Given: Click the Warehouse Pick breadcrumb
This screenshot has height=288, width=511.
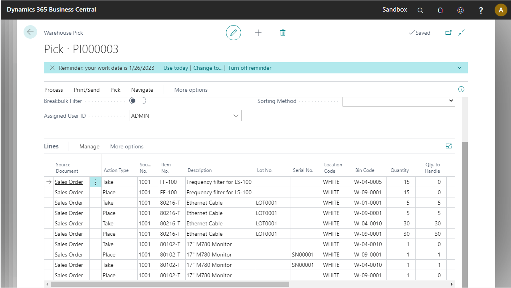Looking at the screenshot, I should [x=63, y=33].
